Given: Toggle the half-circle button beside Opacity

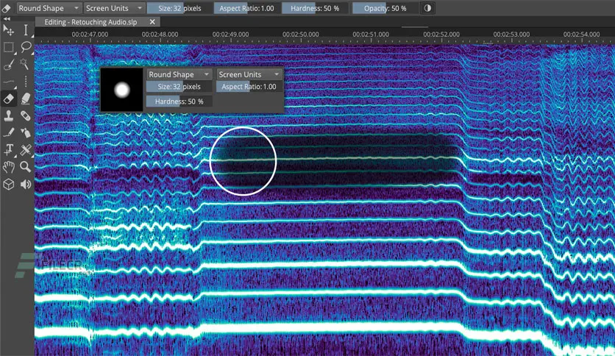Looking at the screenshot, I should coord(428,8).
